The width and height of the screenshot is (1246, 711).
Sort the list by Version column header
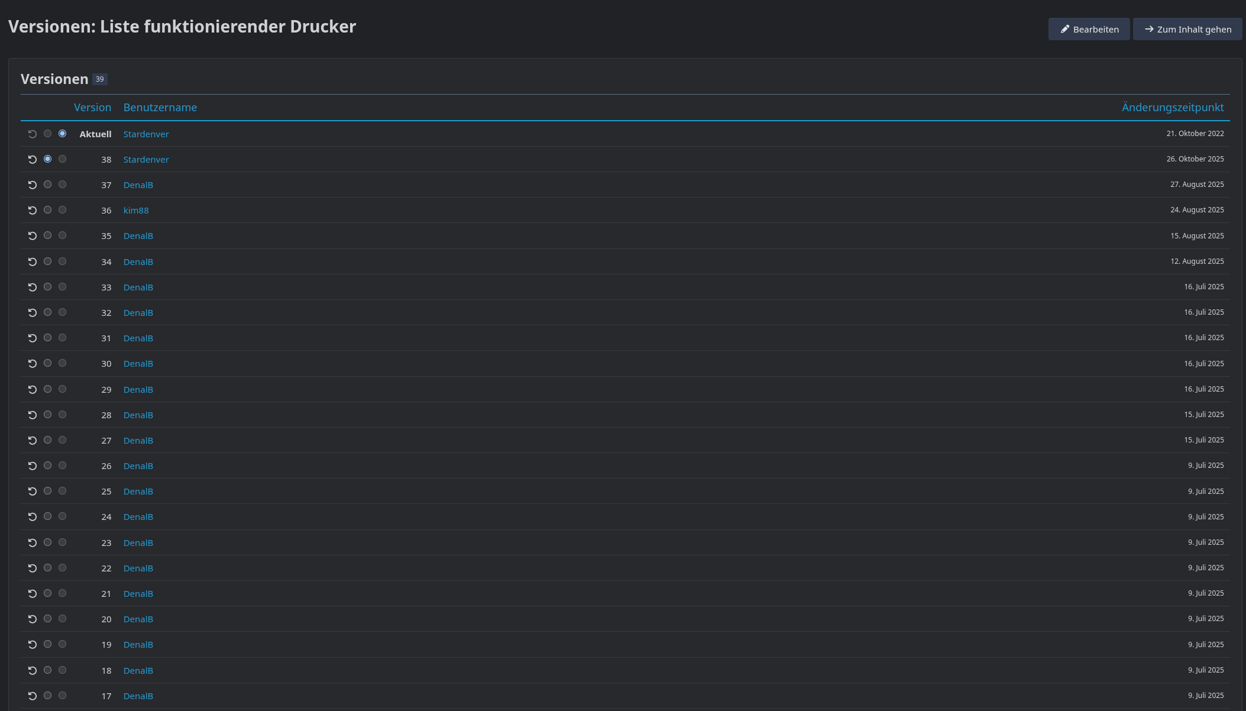coord(92,108)
